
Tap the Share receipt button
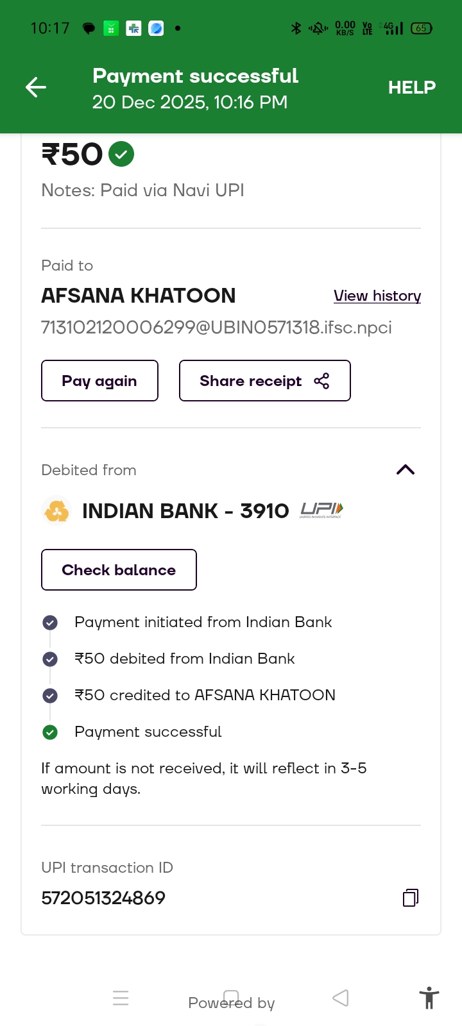pos(264,381)
